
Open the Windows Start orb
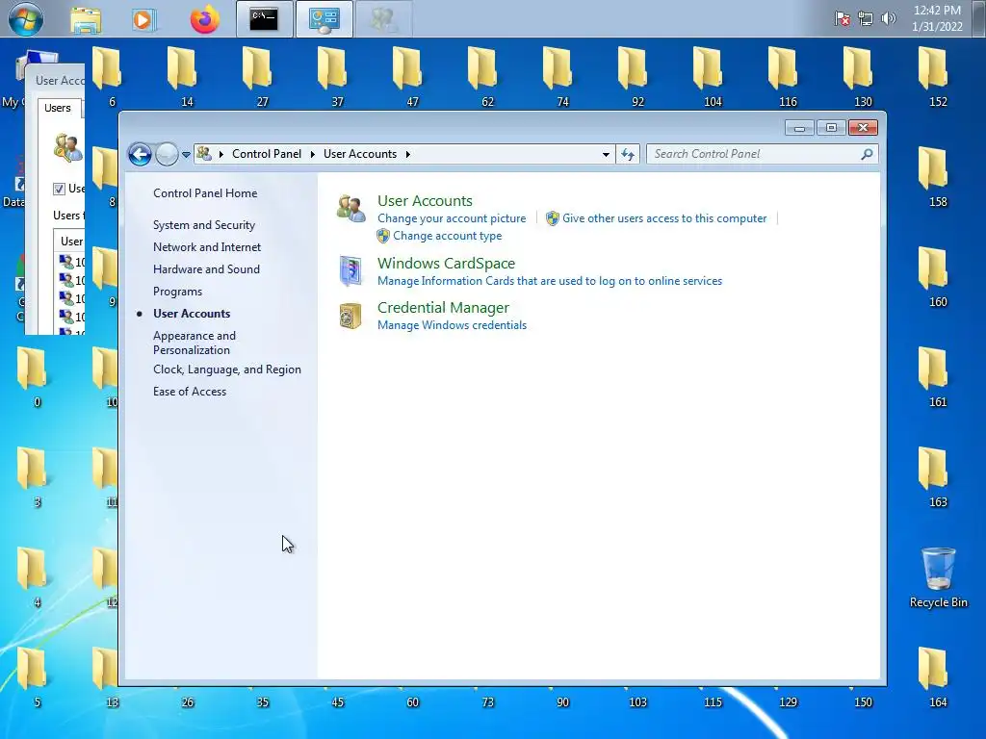pos(26,19)
